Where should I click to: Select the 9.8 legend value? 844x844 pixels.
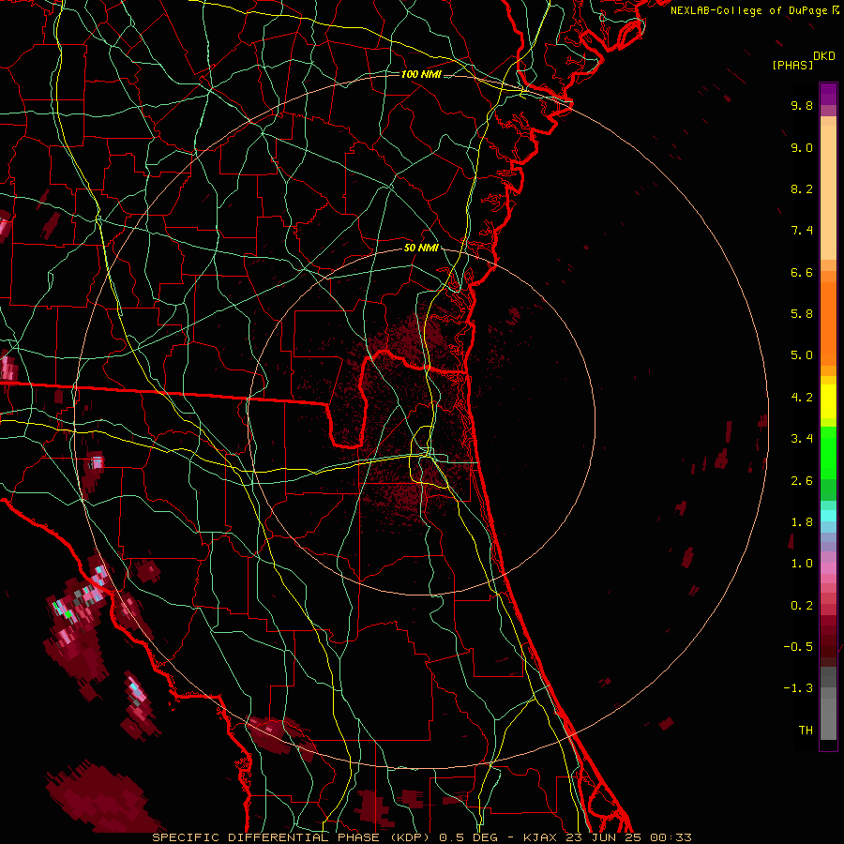click(x=802, y=105)
